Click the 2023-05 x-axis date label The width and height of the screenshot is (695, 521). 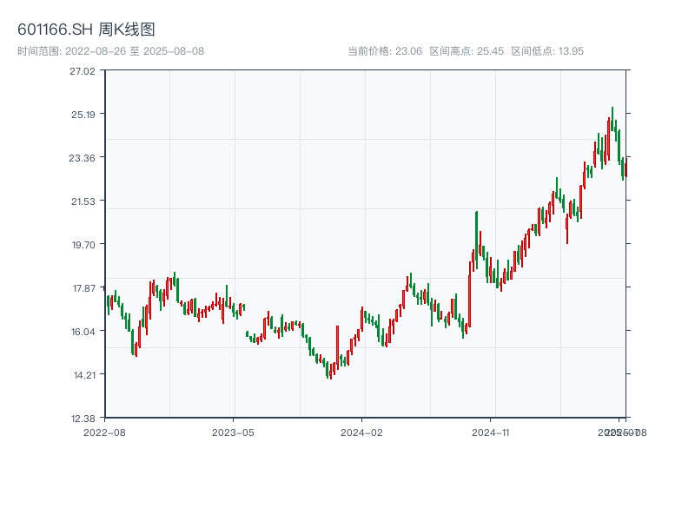pos(234,432)
